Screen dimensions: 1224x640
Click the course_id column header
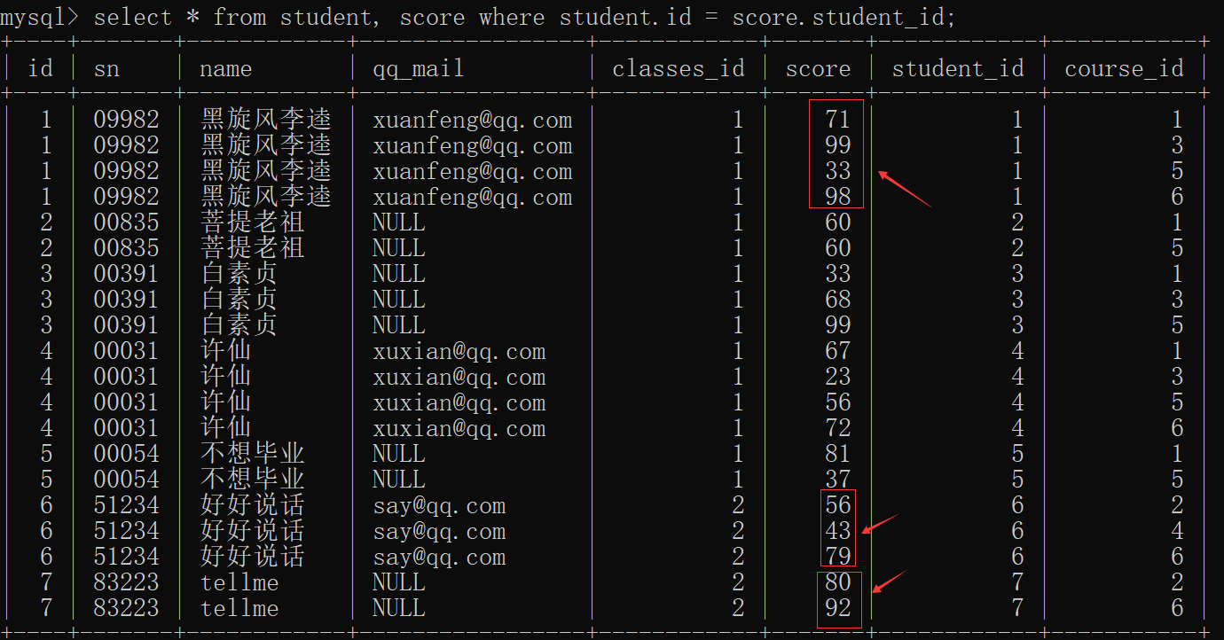tap(1124, 69)
